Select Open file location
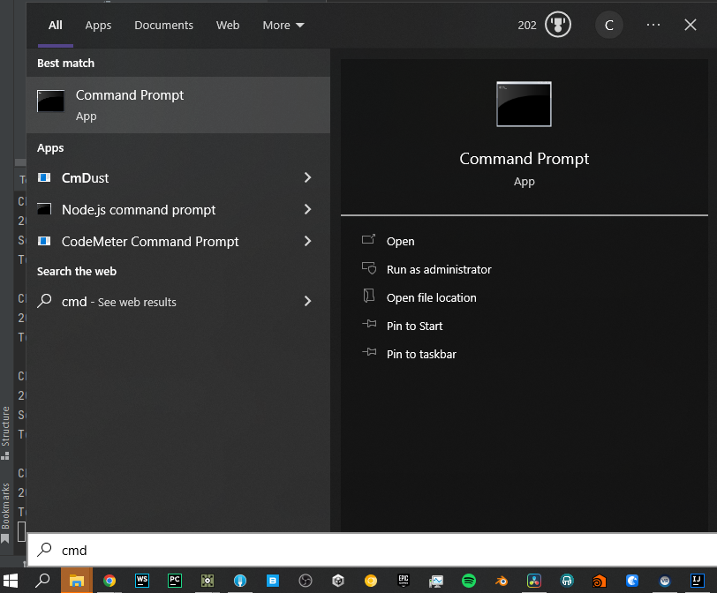The image size is (717, 593). coord(431,297)
